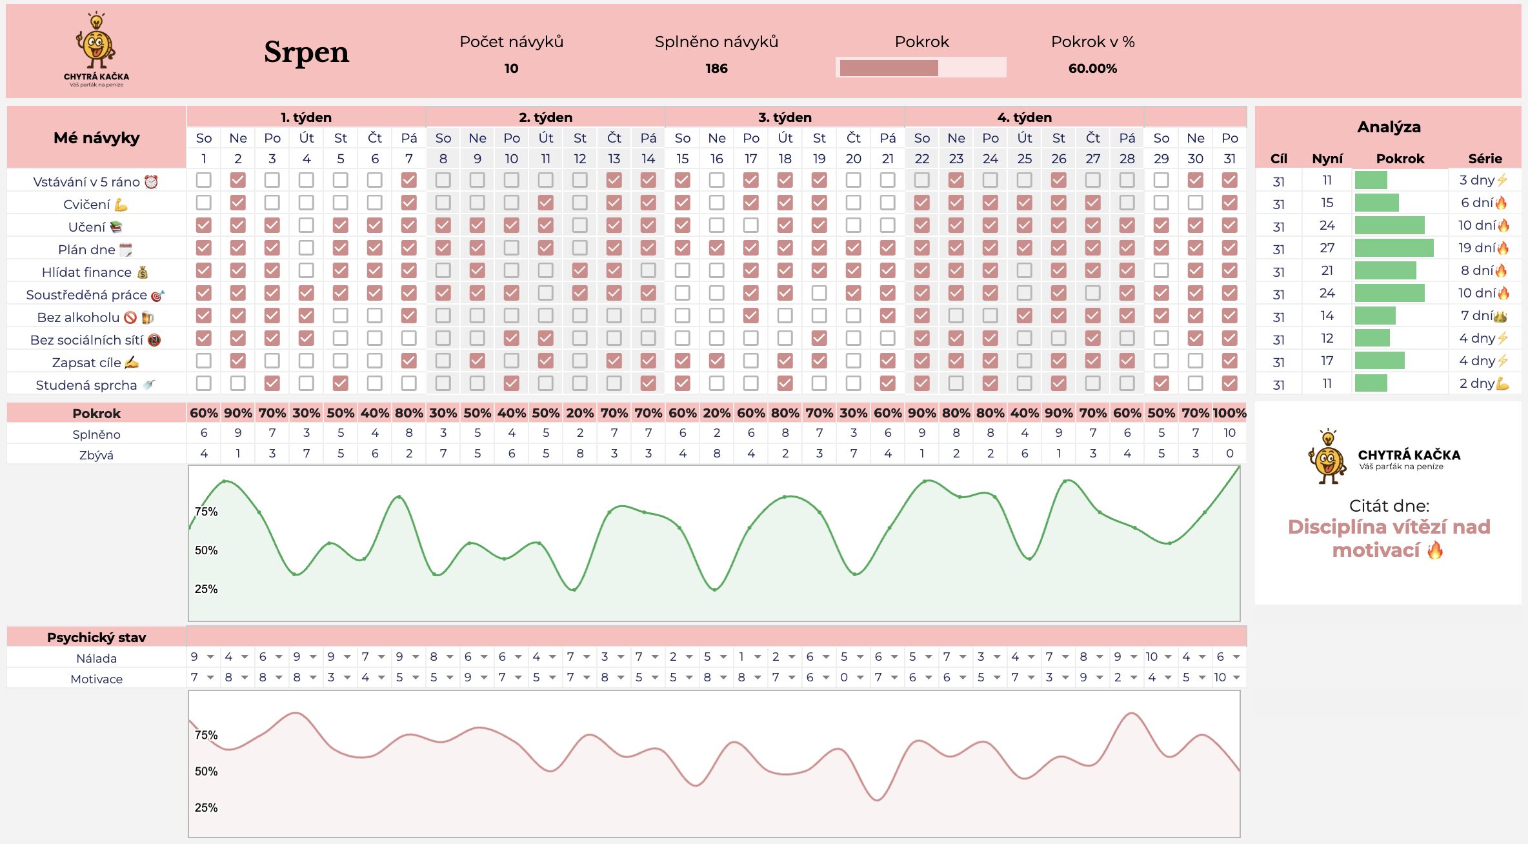Click the Pokrok progress bar in the header
This screenshot has height=844, width=1528.
click(921, 67)
